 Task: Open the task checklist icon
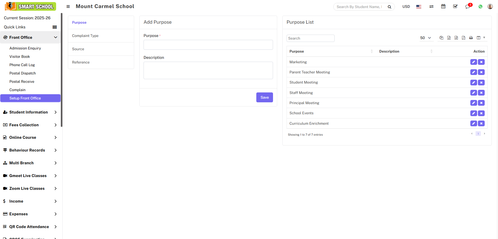pos(455,7)
